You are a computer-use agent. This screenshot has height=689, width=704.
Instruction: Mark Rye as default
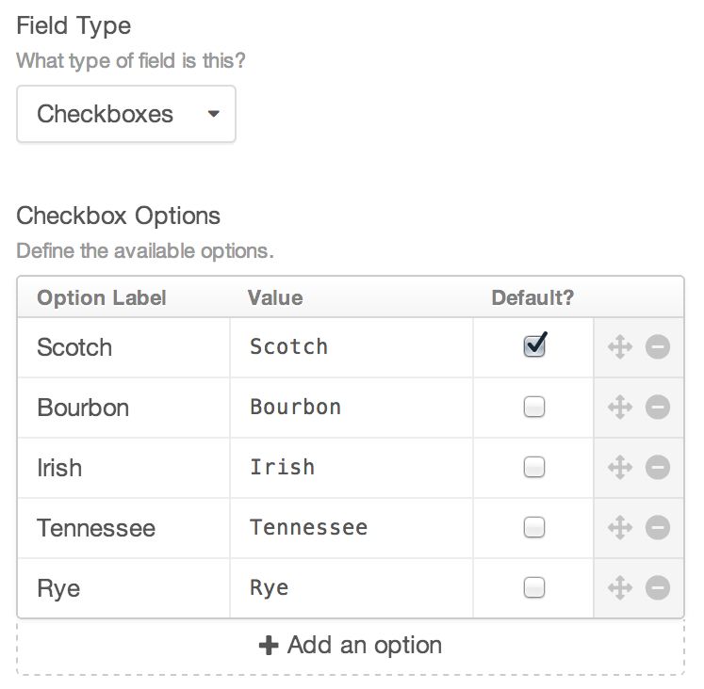point(534,588)
